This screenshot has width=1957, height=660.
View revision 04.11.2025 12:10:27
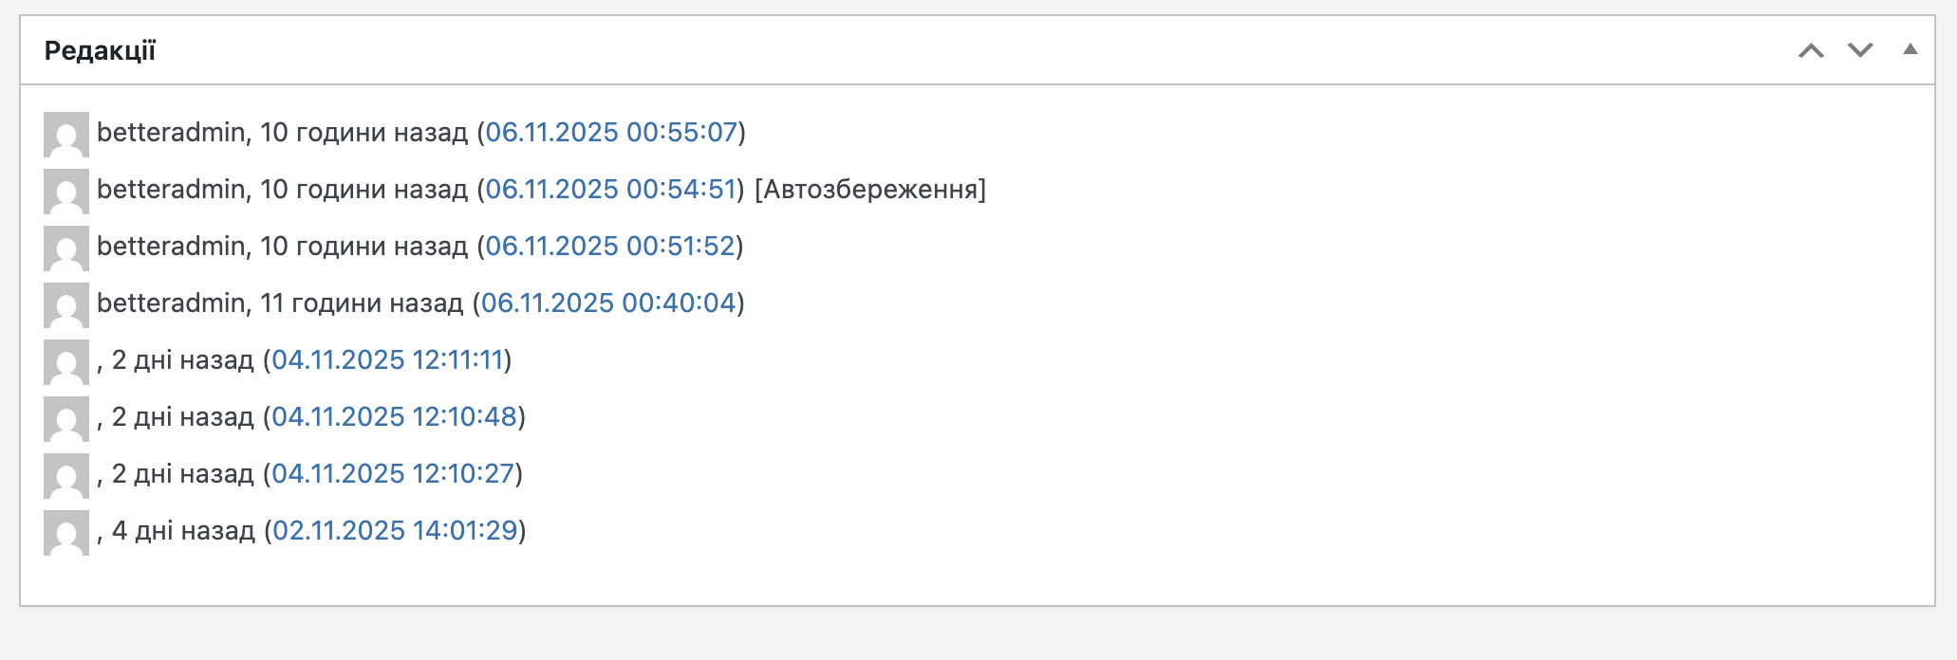393,474
